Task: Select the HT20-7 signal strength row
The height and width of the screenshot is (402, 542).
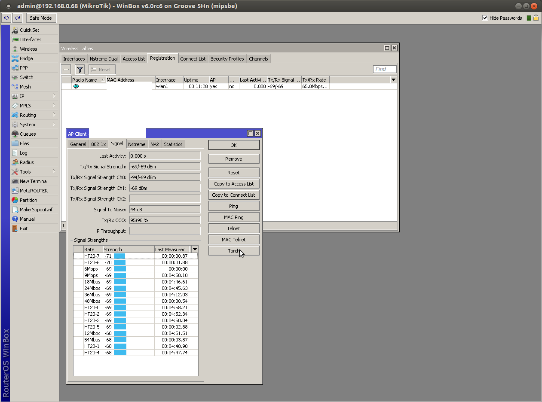Action: (x=135, y=256)
